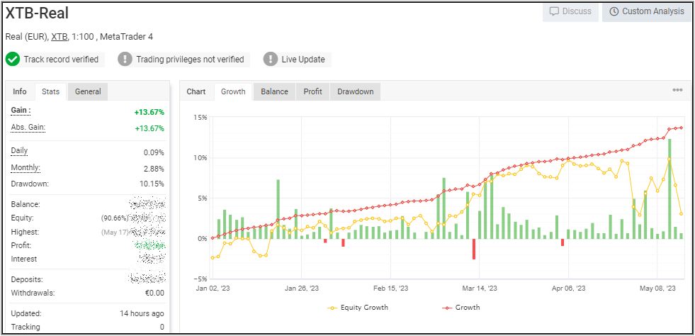This screenshot has width=695, height=336.
Task: Switch to the Profit chart tab
Action: pyautogui.click(x=312, y=91)
